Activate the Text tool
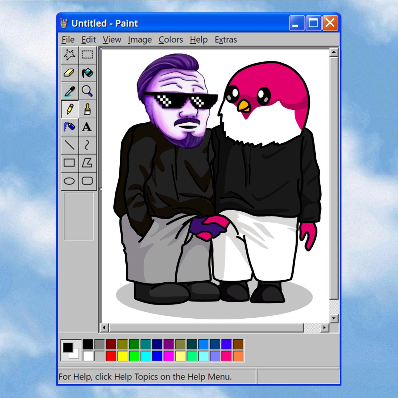This screenshot has height=398, width=398. point(87,127)
